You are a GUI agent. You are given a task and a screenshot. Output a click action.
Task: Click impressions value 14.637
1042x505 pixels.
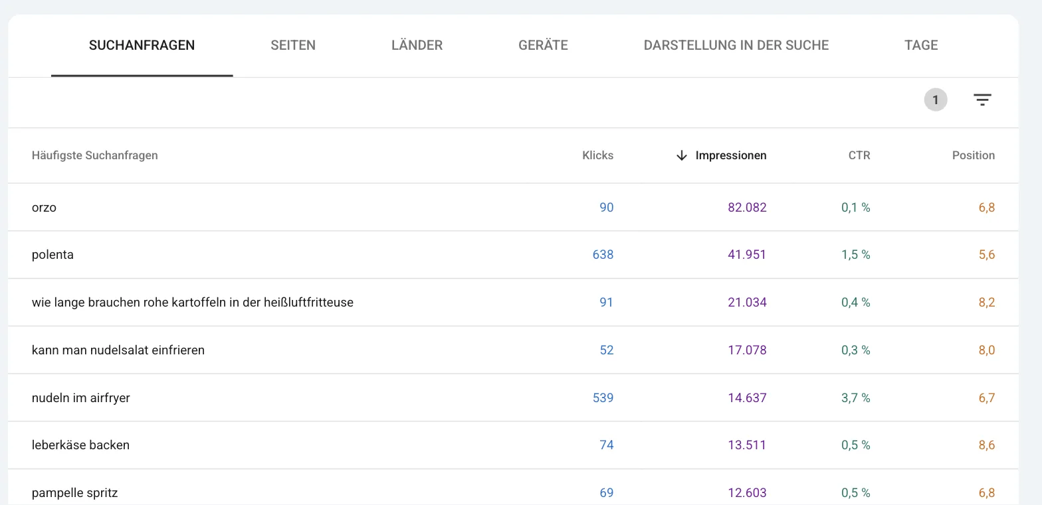pyautogui.click(x=747, y=397)
